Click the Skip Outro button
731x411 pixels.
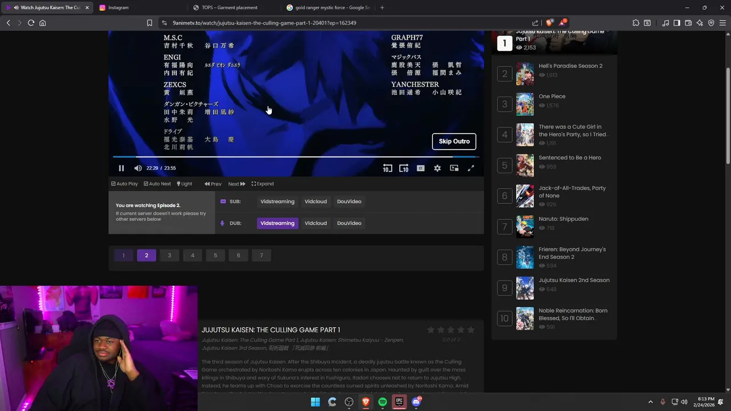(454, 142)
